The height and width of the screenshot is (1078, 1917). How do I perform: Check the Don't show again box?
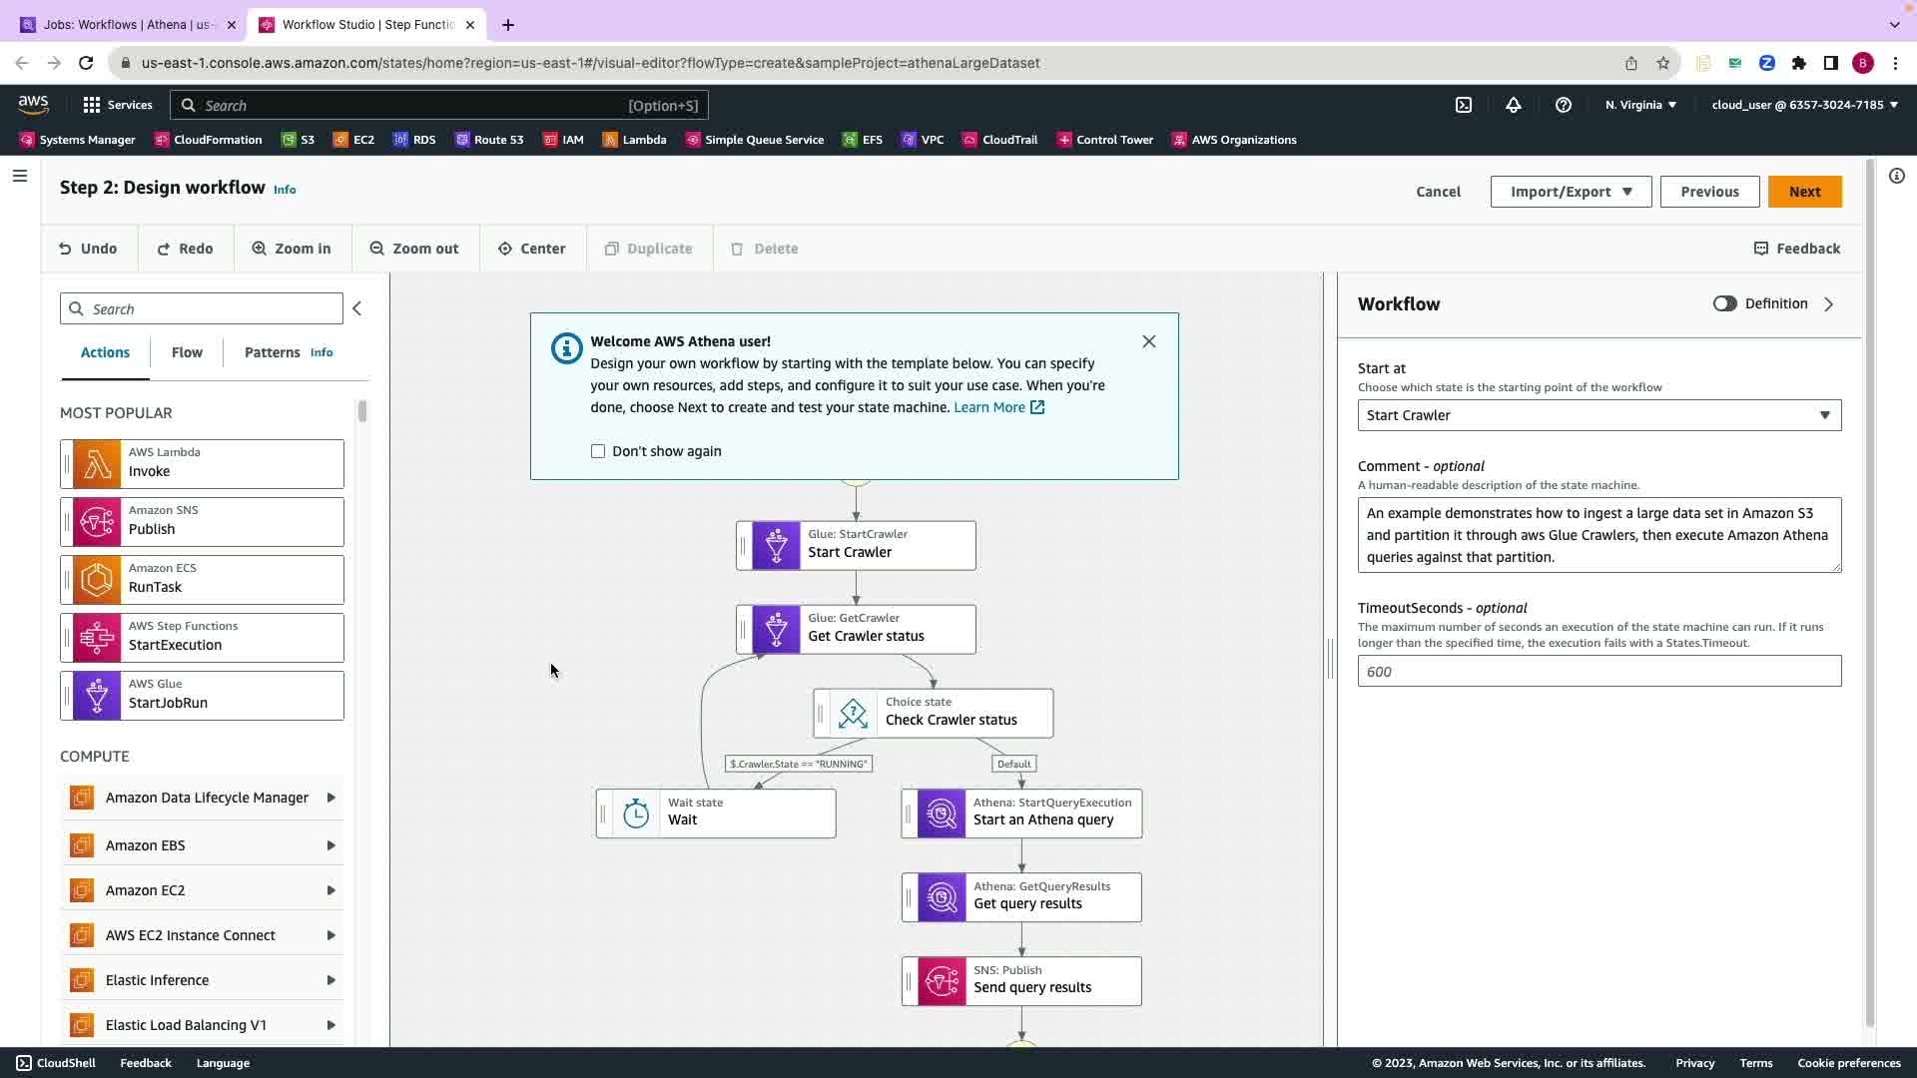click(598, 451)
